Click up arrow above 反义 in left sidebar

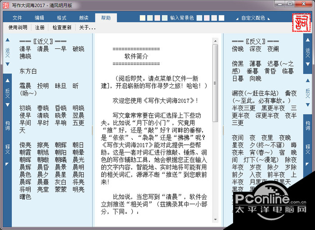pyautogui.click(x=8, y=81)
